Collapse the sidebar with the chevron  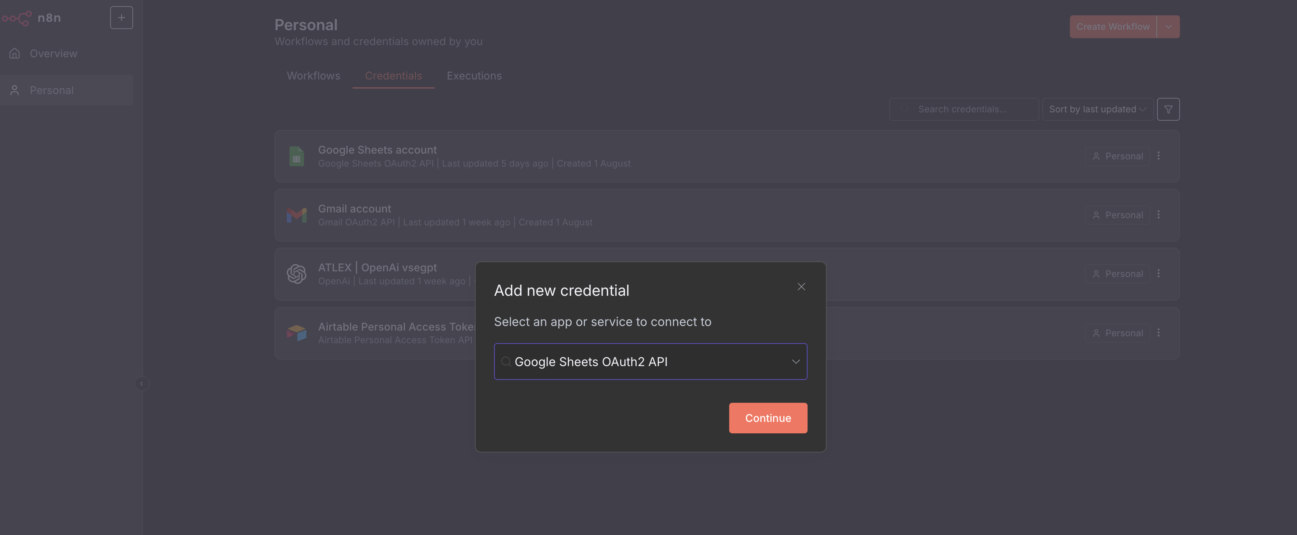[141, 384]
